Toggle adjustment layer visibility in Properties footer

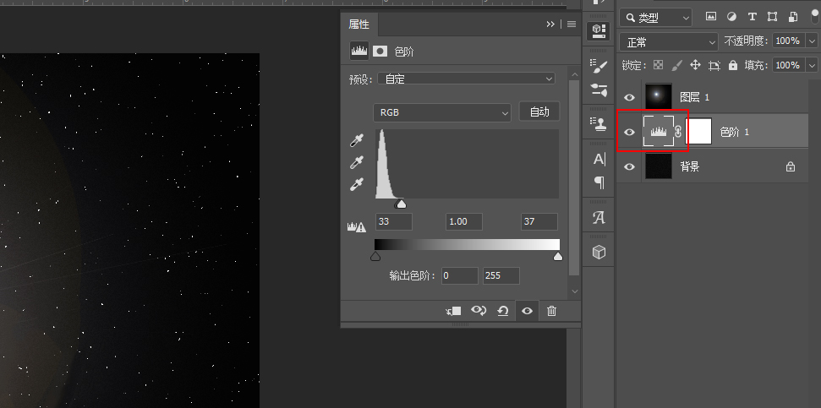(x=527, y=311)
